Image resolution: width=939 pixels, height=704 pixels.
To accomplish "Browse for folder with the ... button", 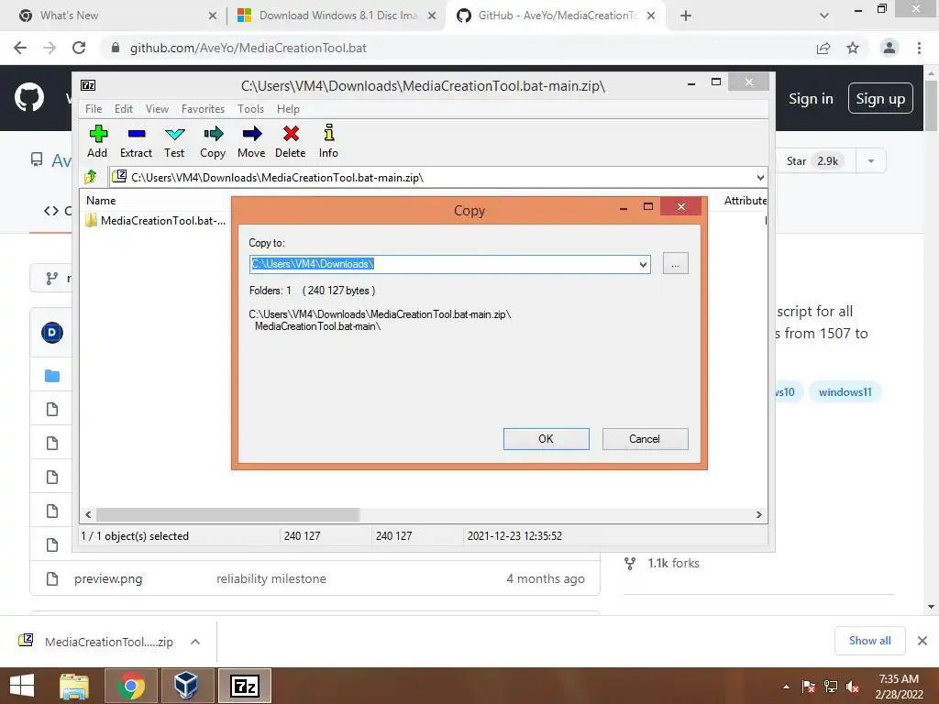I will pos(676,264).
